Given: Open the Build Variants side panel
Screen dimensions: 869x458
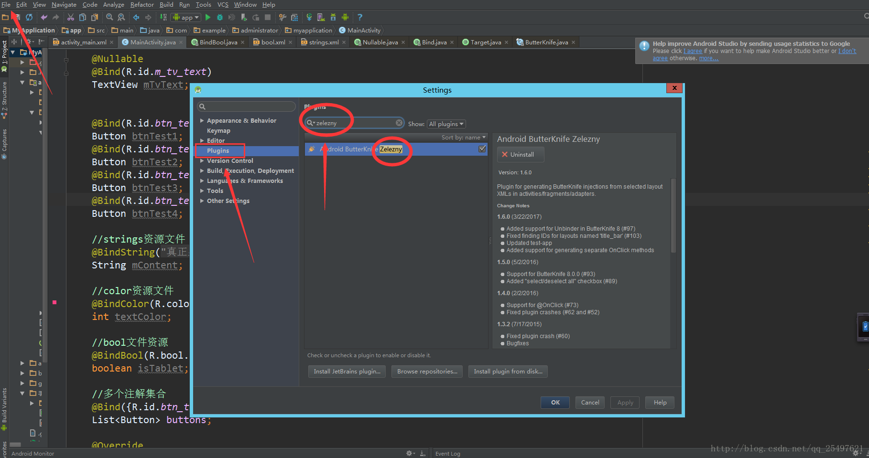Looking at the screenshot, I should [x=4, y=408].
